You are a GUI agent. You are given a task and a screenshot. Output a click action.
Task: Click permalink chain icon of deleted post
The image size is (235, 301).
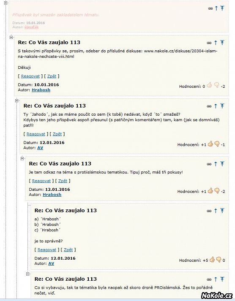point(210,8)
